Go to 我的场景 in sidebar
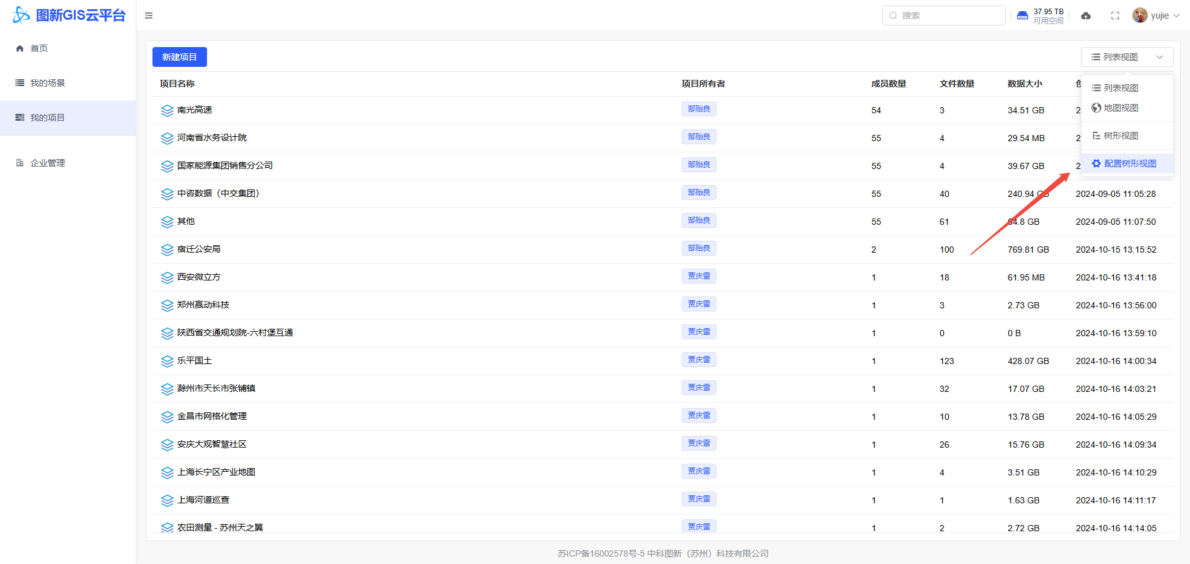 coord(47,83)
